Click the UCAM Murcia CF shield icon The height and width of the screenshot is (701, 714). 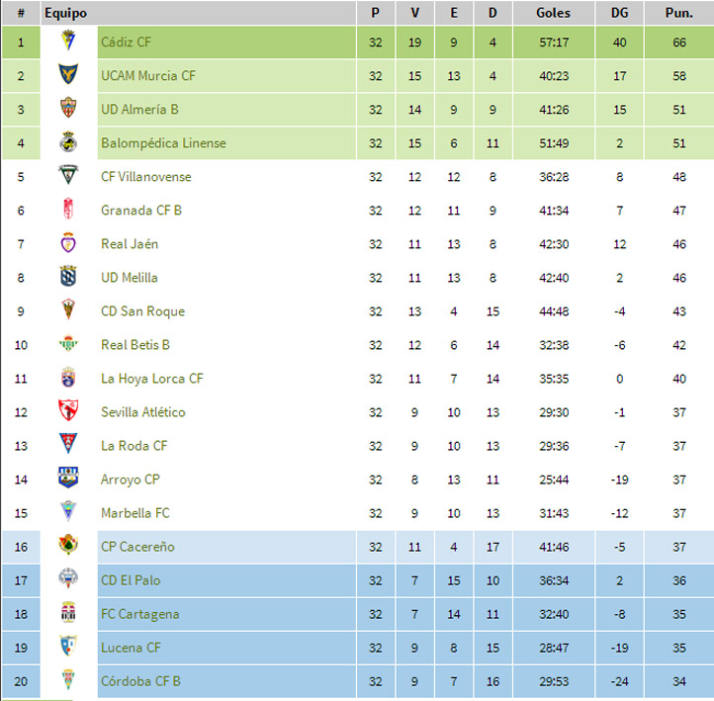coord(68,74)
